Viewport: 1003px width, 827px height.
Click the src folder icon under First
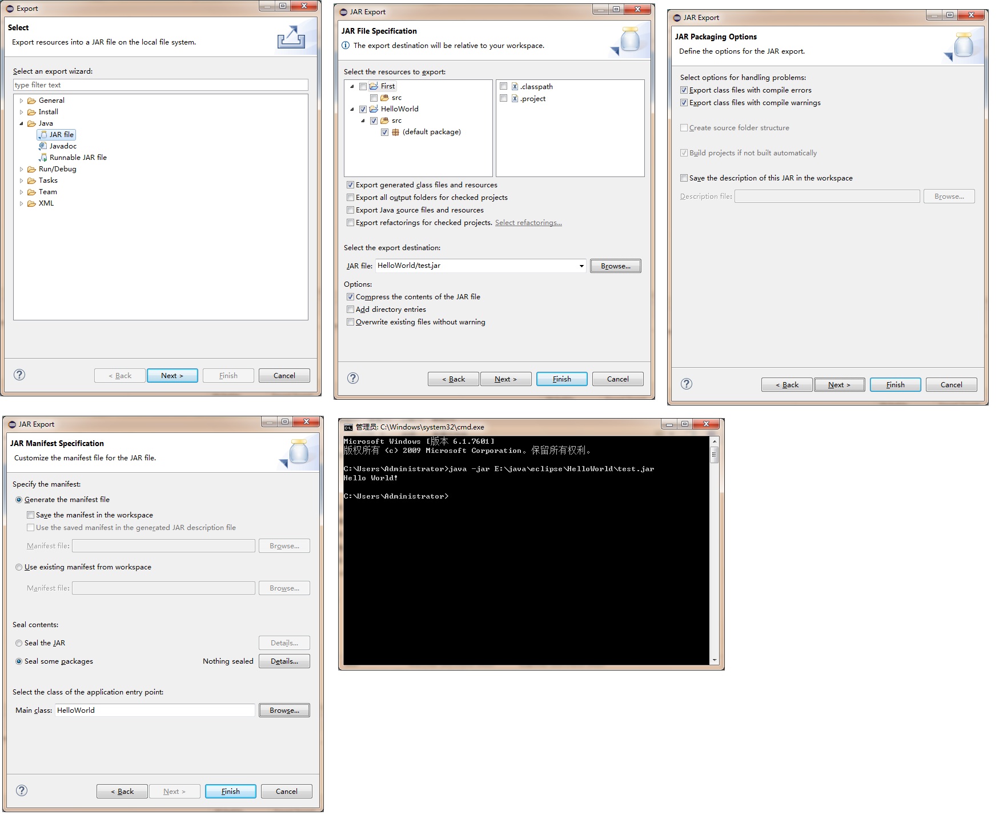tap(384, 98)
